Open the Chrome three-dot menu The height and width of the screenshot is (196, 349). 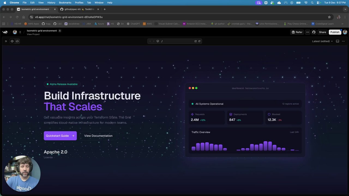[345, 17]
